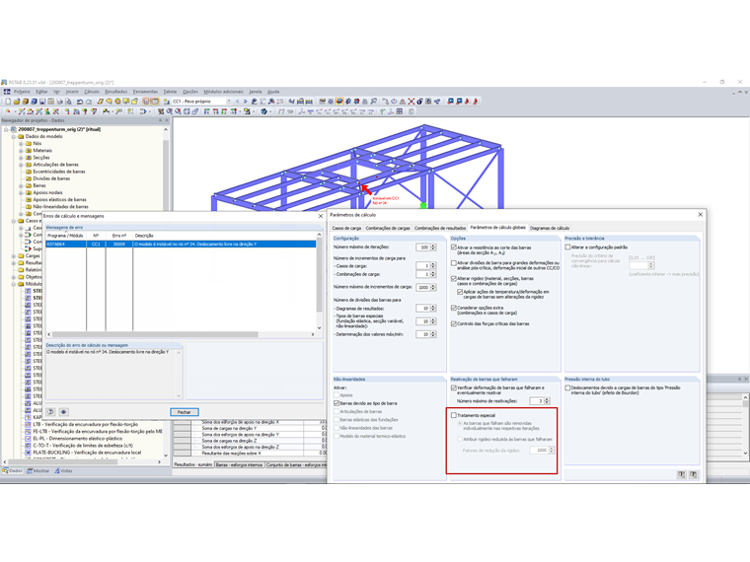This screenshot has height=562, width=750.
Task: Switch to the Casos de carga tab
Action: tap(346, 228)
